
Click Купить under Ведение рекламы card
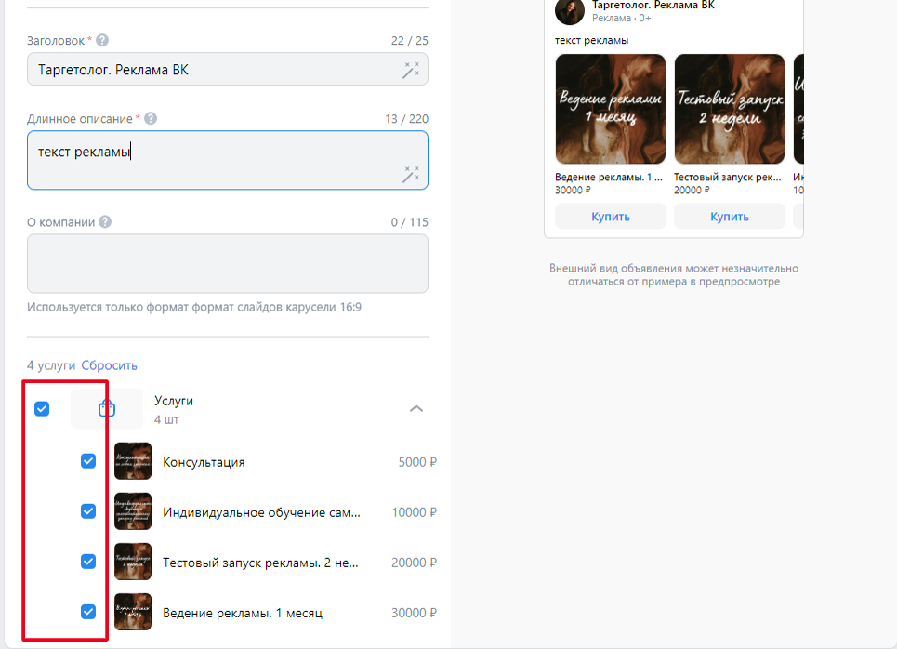point(611,217)
